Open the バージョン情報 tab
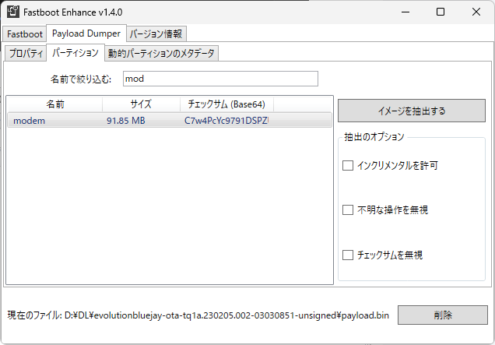This screenshot has width=495, height=345. tap(156, 33)
